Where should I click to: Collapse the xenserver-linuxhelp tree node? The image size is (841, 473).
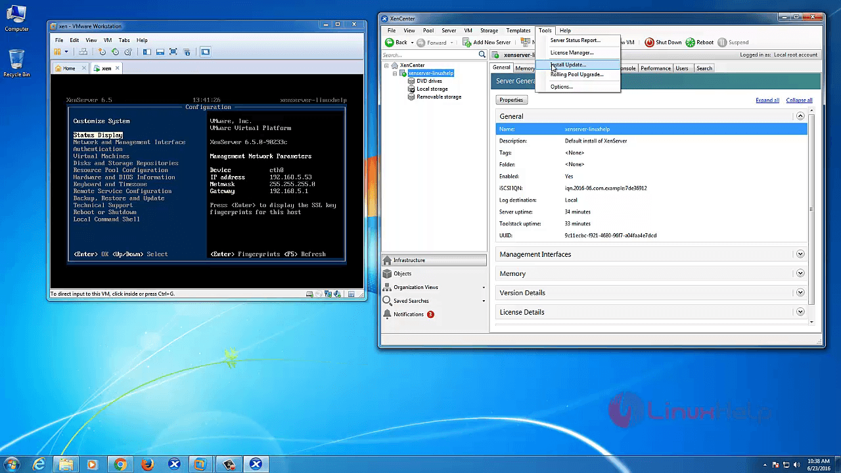coord(395,73)
